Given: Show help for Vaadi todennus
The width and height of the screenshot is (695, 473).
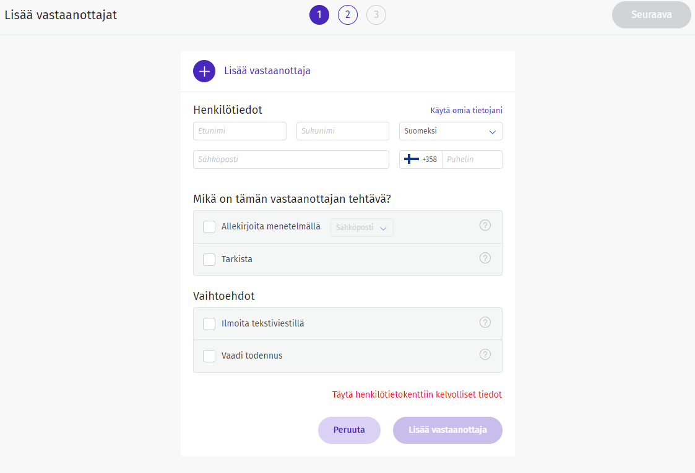Looking at the screenshot, I should tap(485, 354).
